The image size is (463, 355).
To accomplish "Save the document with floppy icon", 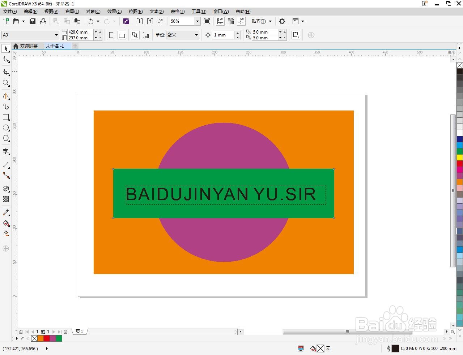I will pos(33,21).
